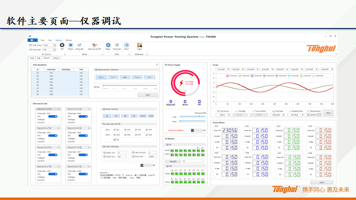Switch to the lower File tab beside Device
Screen dimensions: 356x200
(x=39, y=58)
